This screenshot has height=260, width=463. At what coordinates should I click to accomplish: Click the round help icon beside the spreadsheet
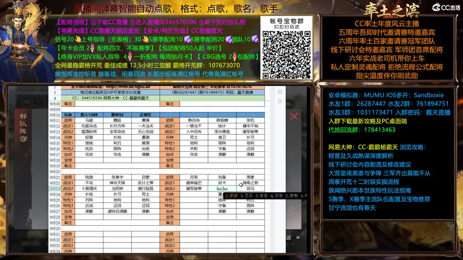click(280, 101)
